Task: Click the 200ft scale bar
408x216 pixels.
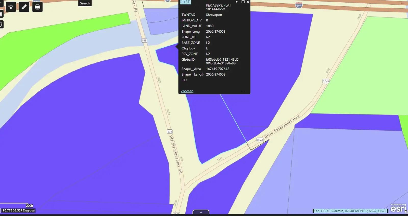Action: click(x=17, y=205)
